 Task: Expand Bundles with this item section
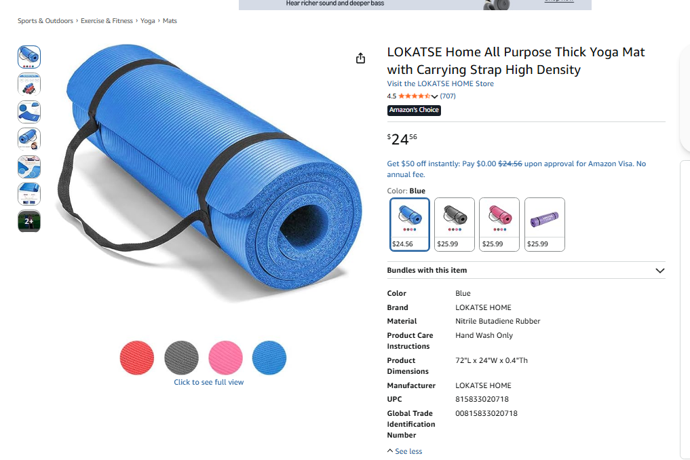click(526, 270)
